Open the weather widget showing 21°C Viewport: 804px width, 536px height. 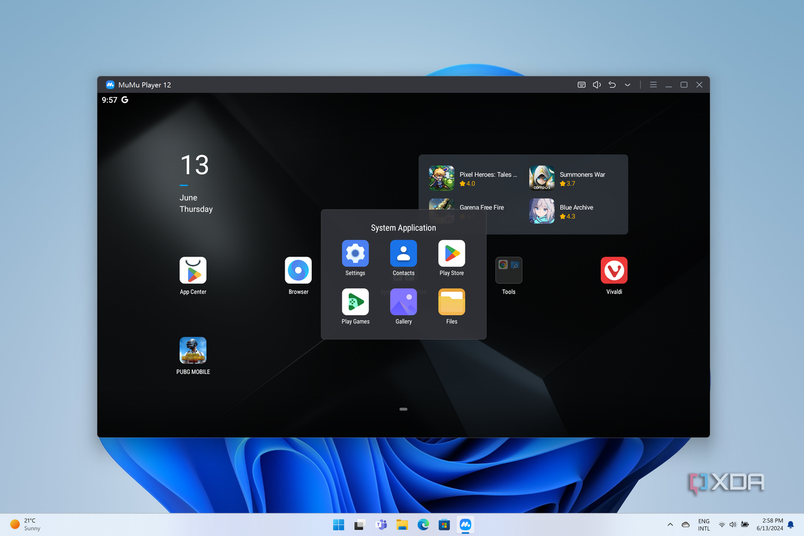(25, 525)
